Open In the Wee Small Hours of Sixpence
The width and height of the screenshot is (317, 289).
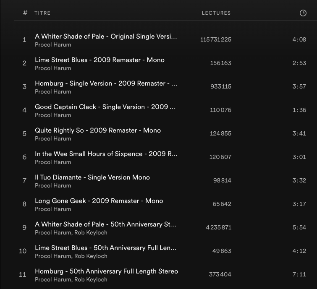coord(106,154)
